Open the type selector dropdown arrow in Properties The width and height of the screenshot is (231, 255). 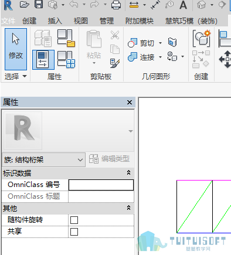coord(131,131)
